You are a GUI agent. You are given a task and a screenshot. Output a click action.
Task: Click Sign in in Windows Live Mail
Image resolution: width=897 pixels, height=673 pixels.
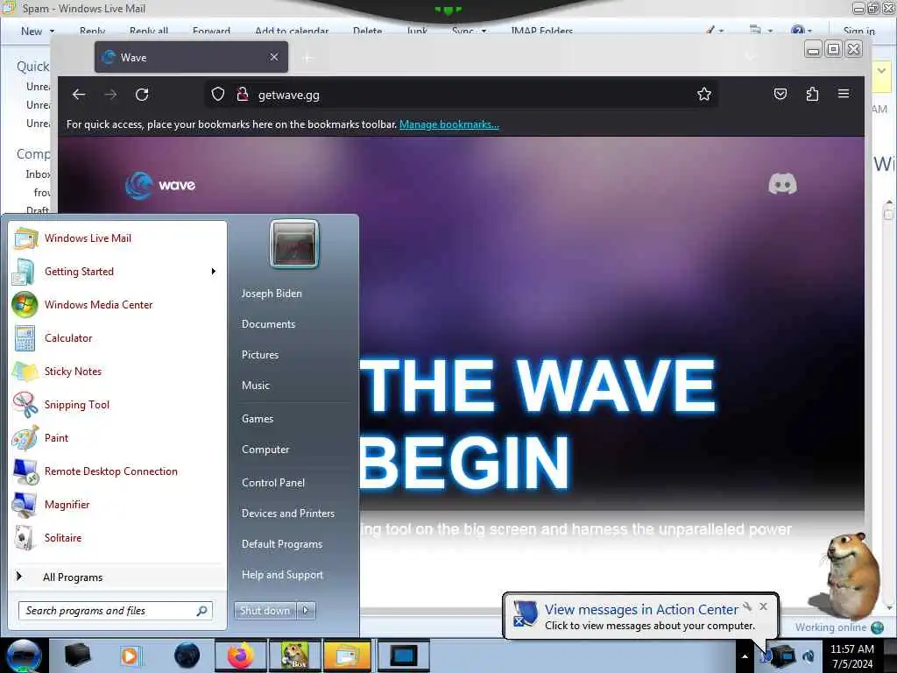click(858, 31)
